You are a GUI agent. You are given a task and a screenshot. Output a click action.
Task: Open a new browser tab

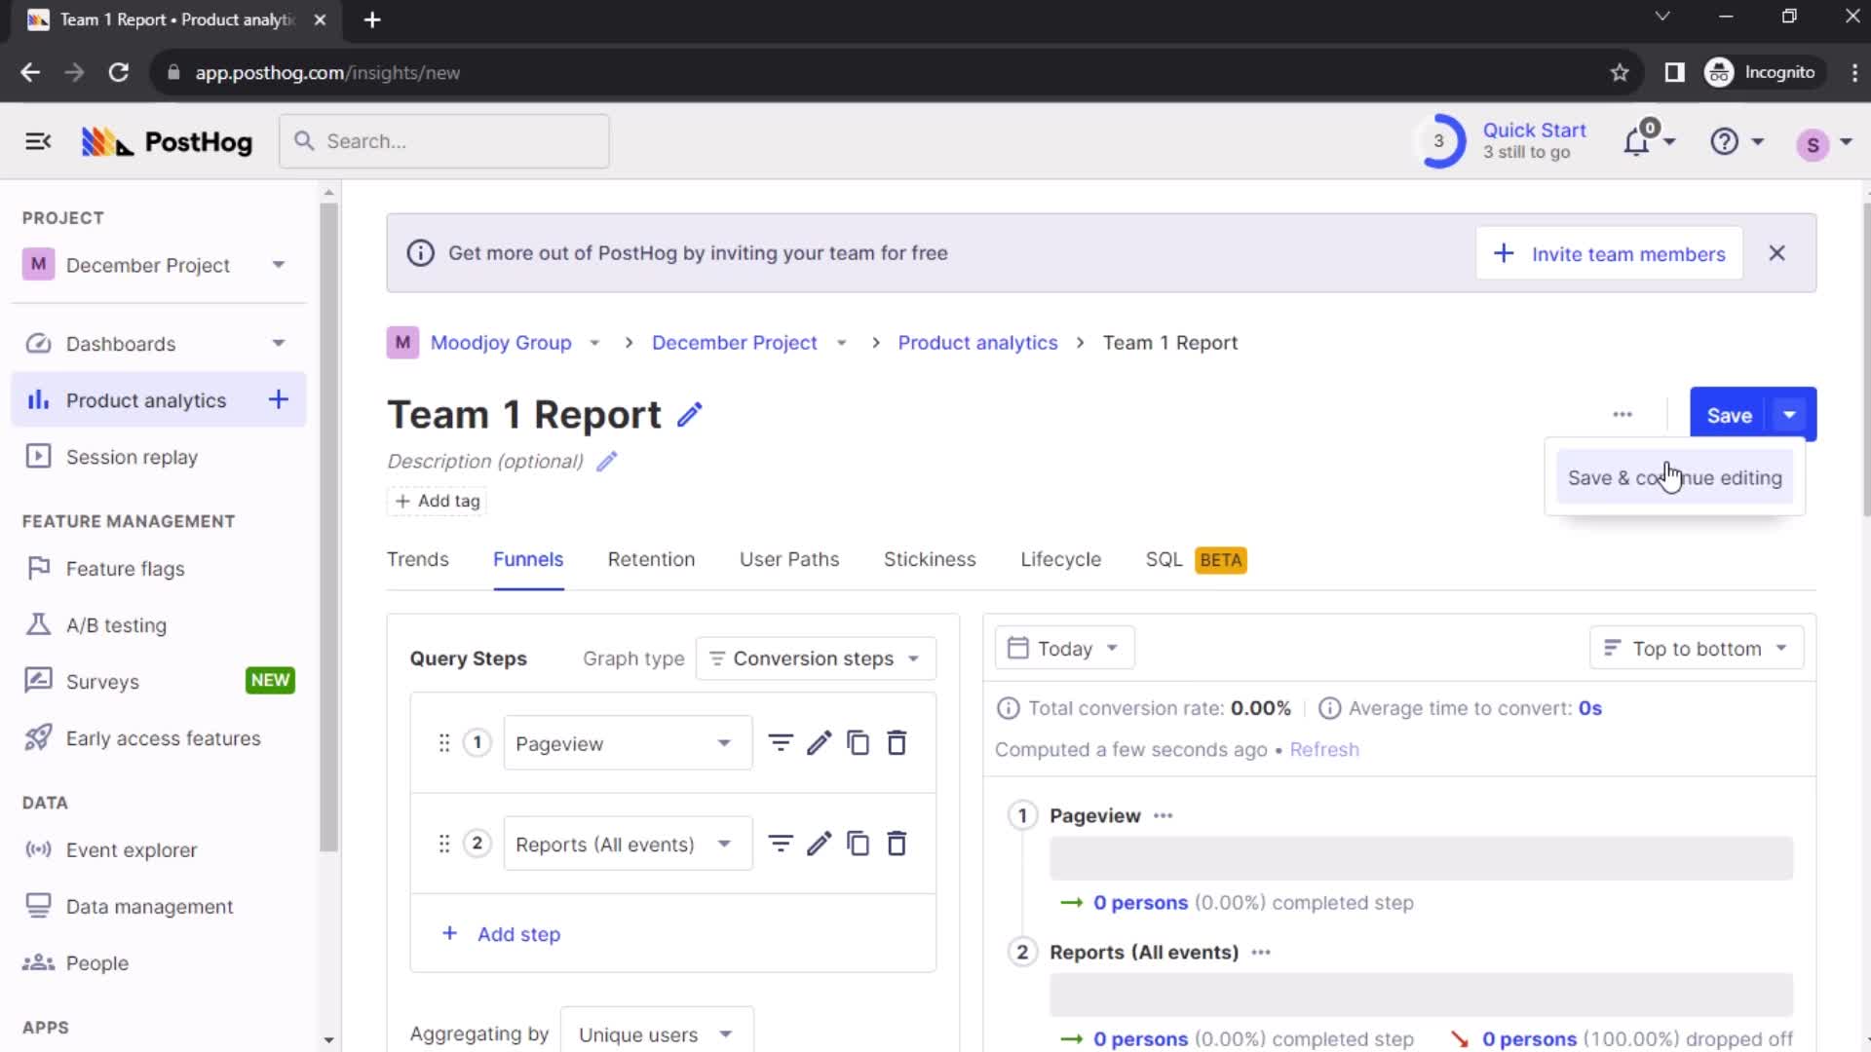[372, 19]
